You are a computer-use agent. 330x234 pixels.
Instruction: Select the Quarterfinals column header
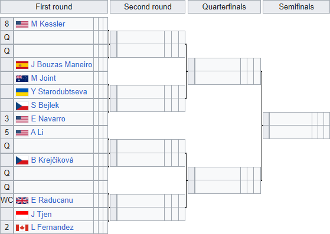click(x=224, y=6)
